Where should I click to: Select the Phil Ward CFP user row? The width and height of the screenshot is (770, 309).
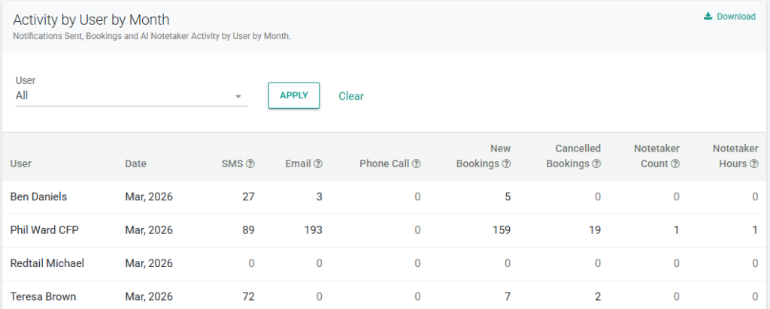pos(44,230)
